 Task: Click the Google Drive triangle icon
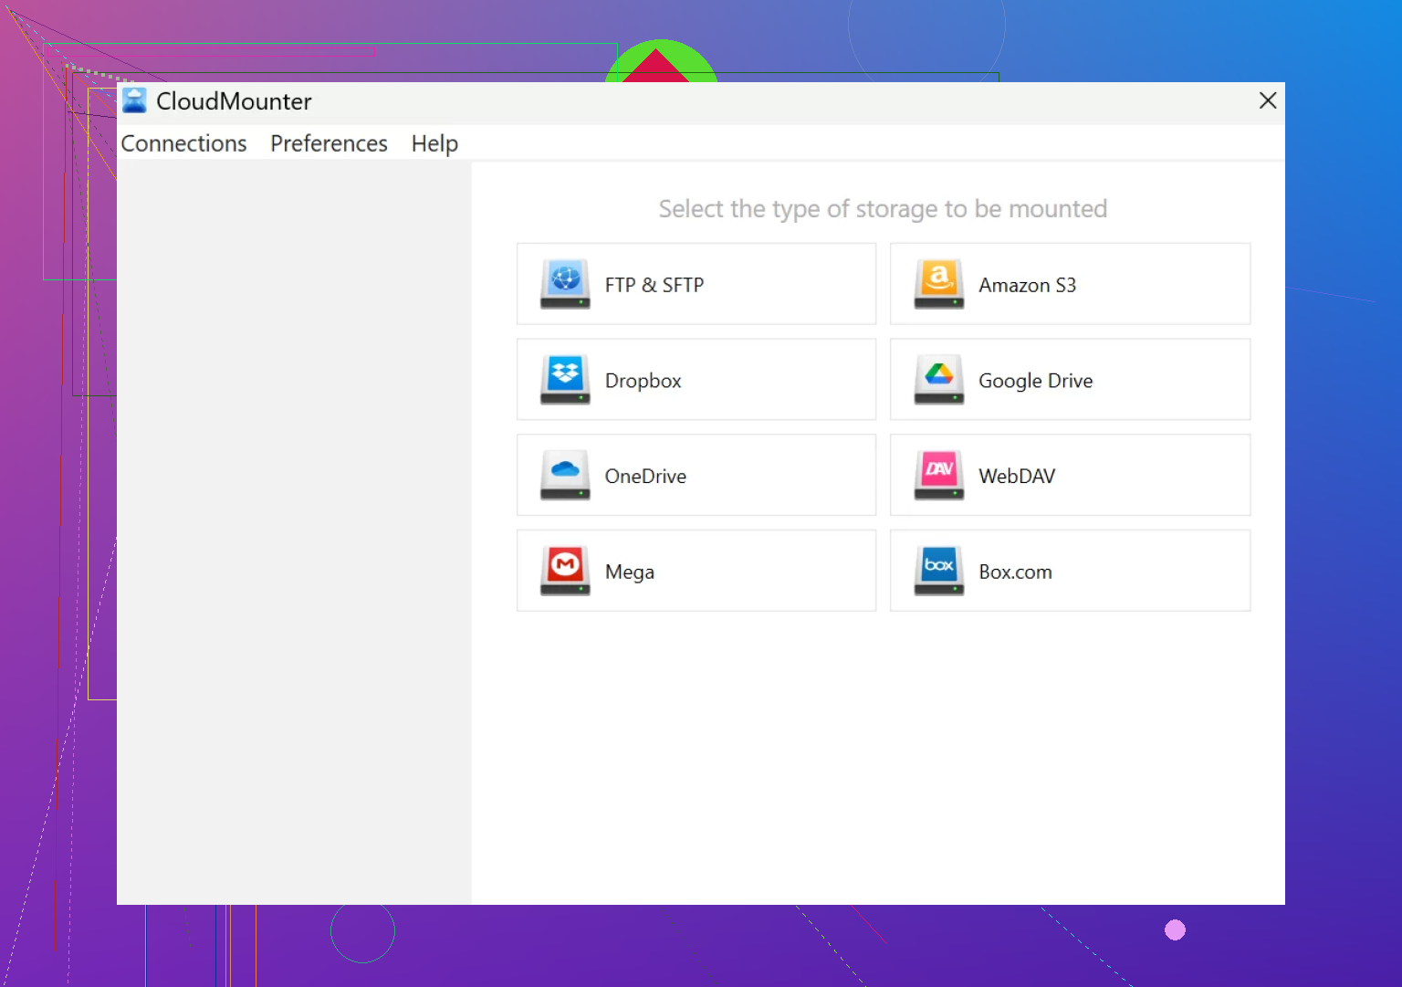click(x=938, y=380)
